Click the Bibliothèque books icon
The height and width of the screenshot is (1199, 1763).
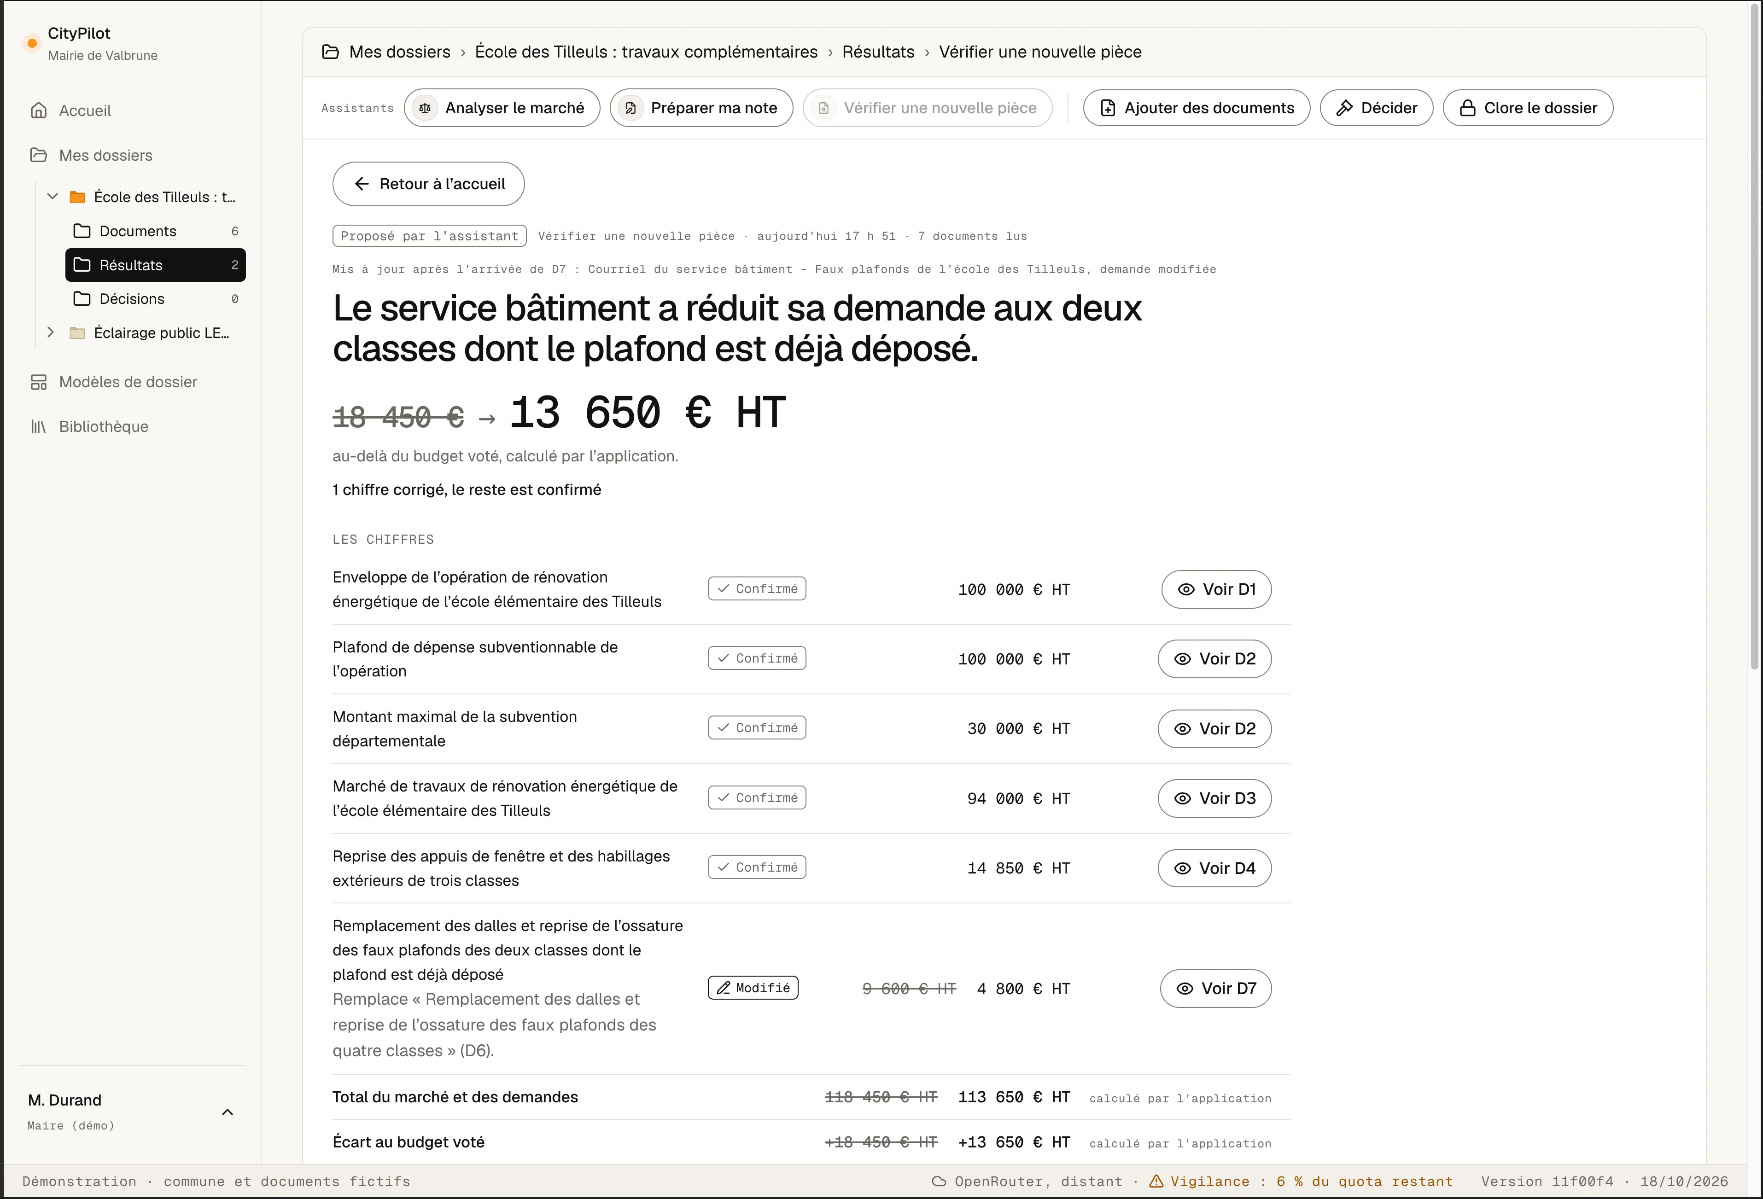tap(39, 427)
